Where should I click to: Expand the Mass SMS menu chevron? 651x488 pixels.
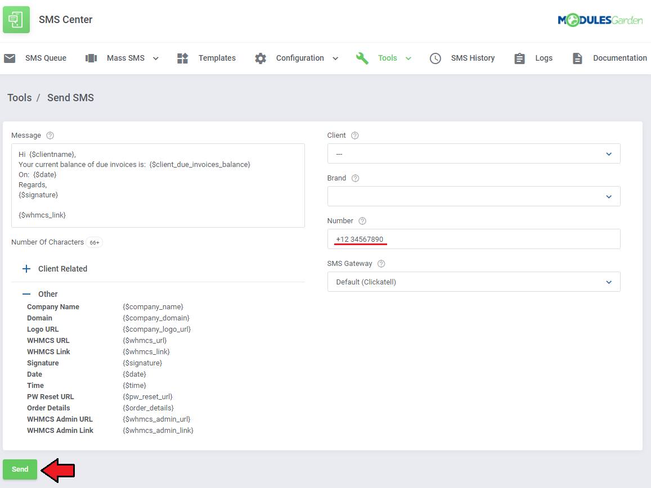pos(156,58)
